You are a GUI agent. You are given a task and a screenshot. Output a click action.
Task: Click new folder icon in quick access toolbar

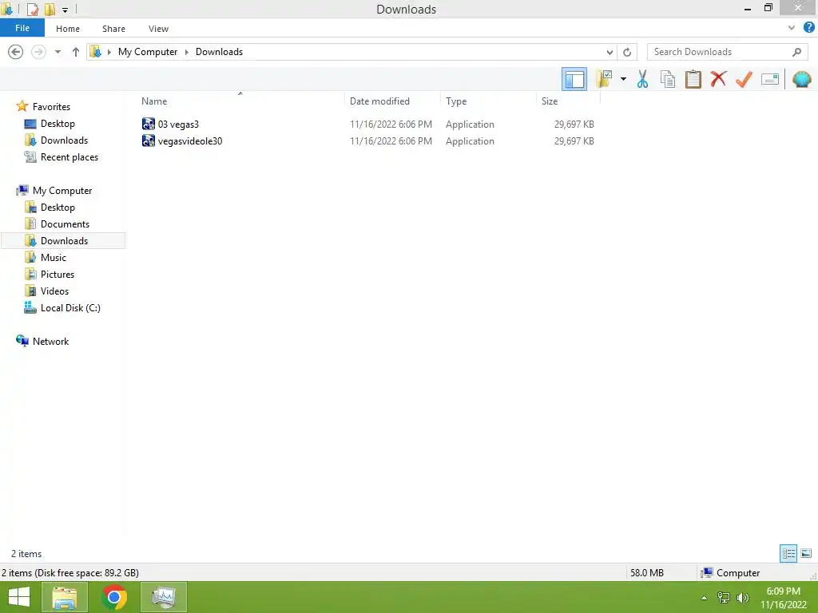50,10
